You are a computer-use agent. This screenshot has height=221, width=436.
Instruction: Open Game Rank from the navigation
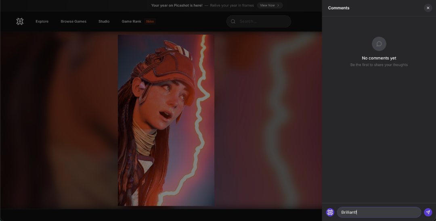click(x=131, y=21)
